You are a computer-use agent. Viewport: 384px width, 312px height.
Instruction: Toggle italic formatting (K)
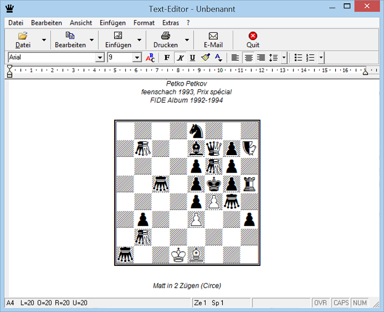tap(180, 58)
